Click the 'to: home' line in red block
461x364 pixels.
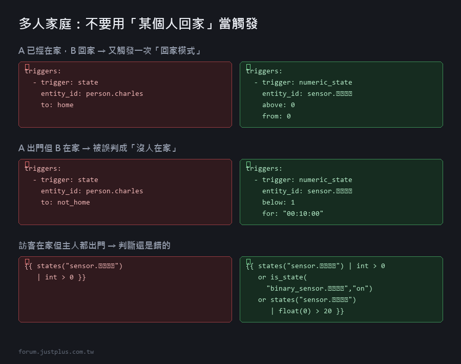click(57, 105)
